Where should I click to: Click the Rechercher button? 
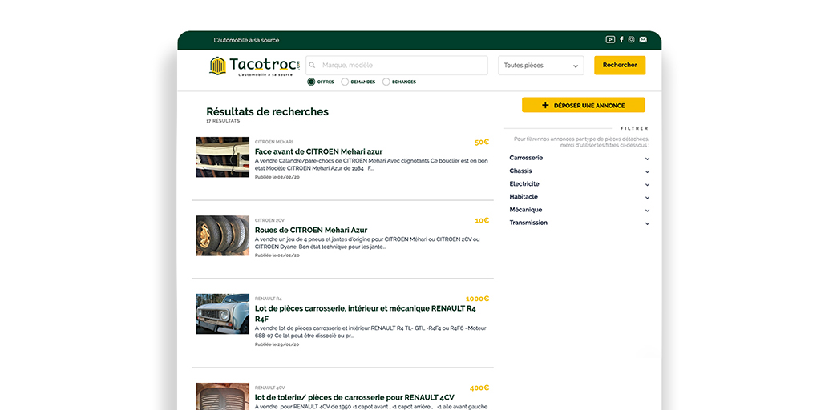(x=620, y=66)
